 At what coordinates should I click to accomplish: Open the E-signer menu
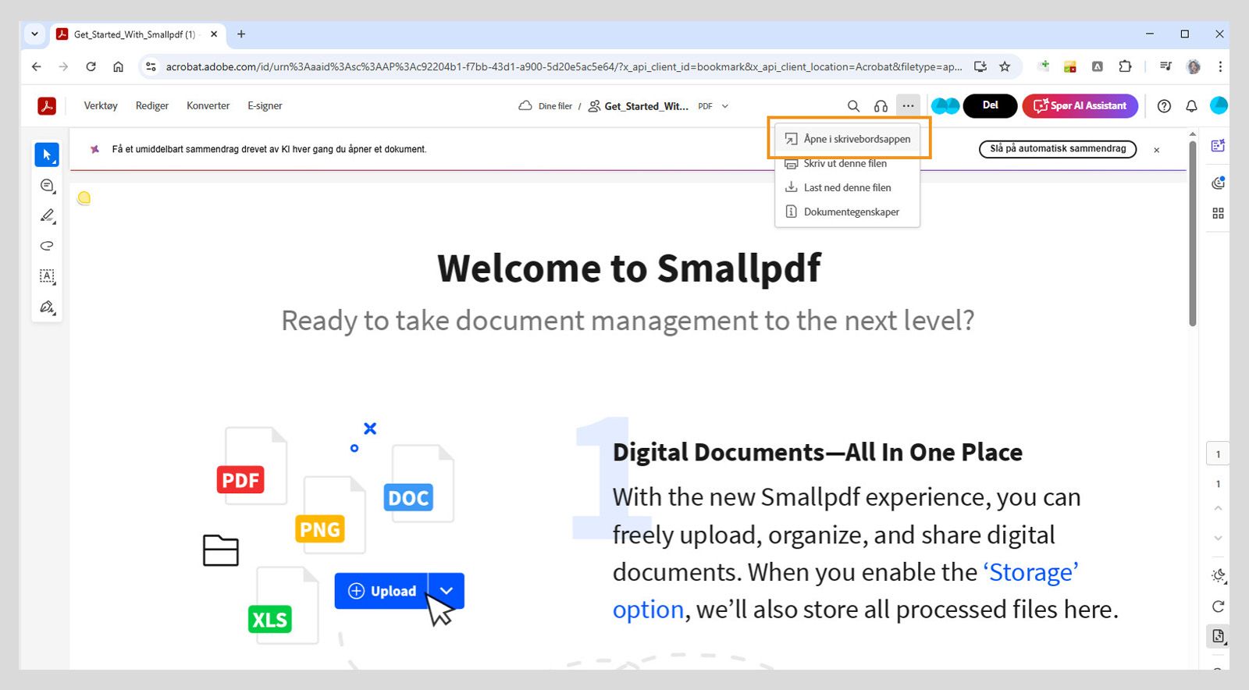pos(265,105)
